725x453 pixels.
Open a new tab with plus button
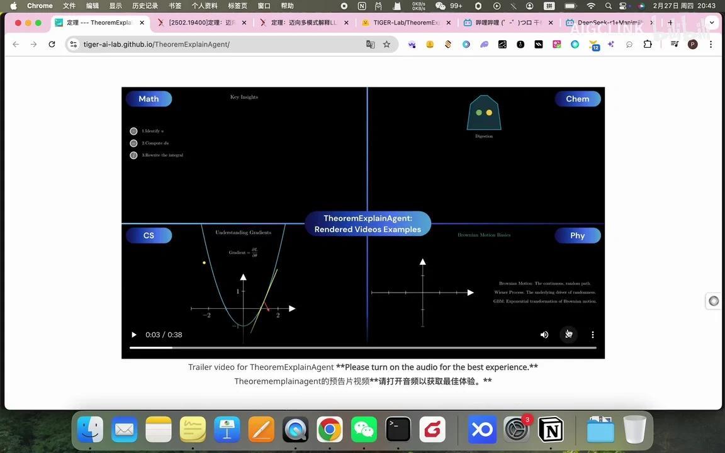(x=670, y=23)
